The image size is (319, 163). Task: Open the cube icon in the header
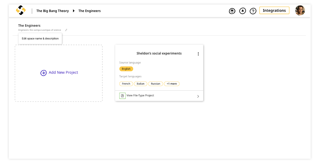click(232, 11)
